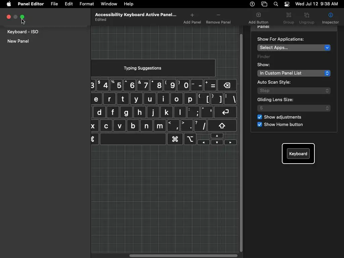
Task: Select the quote apostrophe key
Action: coord(207,112)
